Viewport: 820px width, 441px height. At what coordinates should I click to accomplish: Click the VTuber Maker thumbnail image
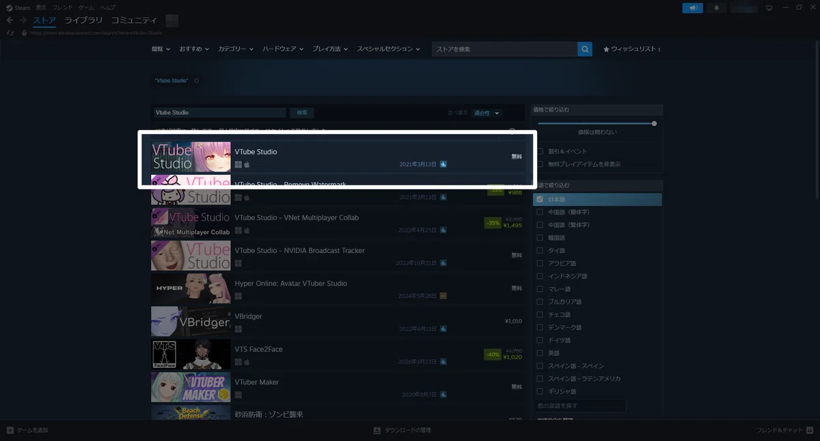(x=191, y=387)
